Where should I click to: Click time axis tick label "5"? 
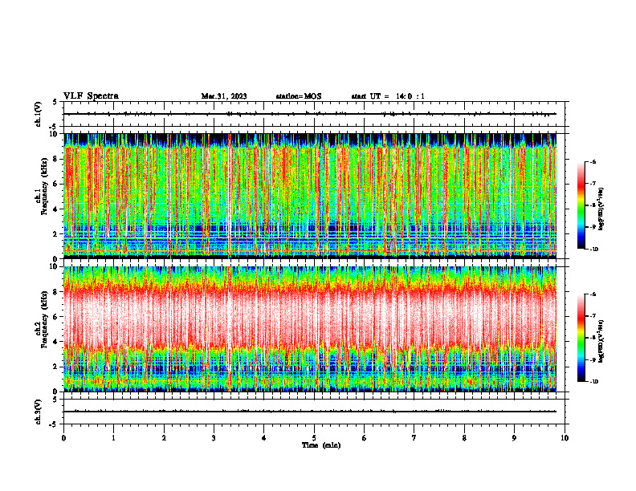click(x=314, y=438)
